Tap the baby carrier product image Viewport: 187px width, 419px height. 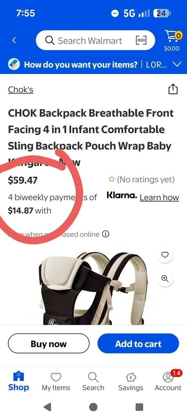coord(93,288)
